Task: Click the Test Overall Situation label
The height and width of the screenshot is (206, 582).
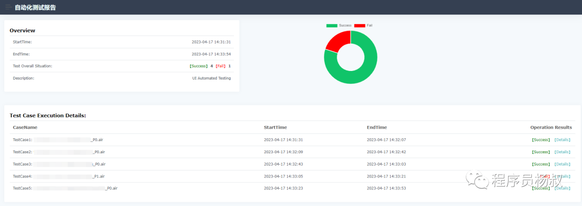Action: tap(33, 66)
